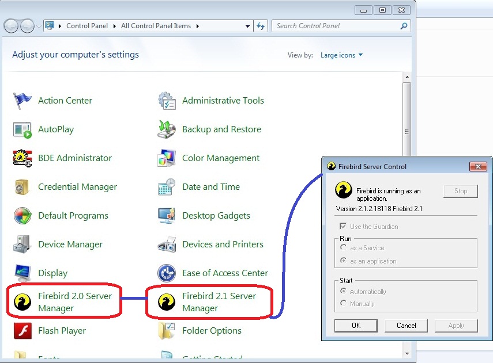The width and height of the screenshot is (493, 363).
Task: Select Start Automatically radio button
Action: click(343, 291)
